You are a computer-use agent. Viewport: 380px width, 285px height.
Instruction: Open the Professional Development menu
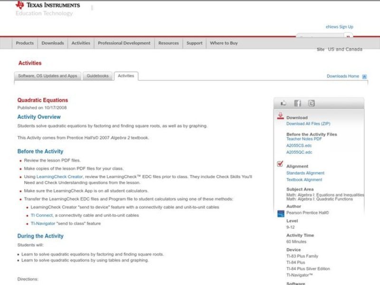point(124,43)
